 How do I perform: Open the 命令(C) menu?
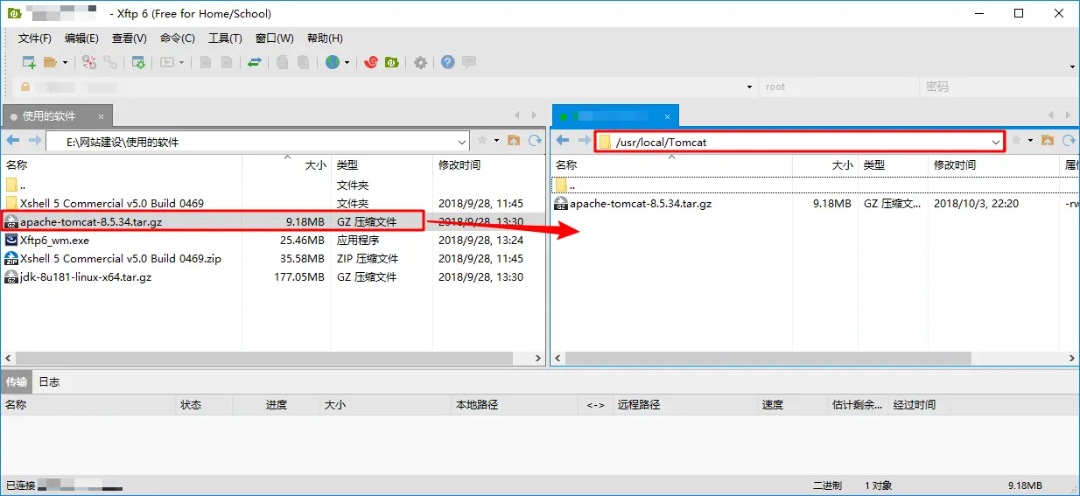pyautogui.click(x=177, y=38)
